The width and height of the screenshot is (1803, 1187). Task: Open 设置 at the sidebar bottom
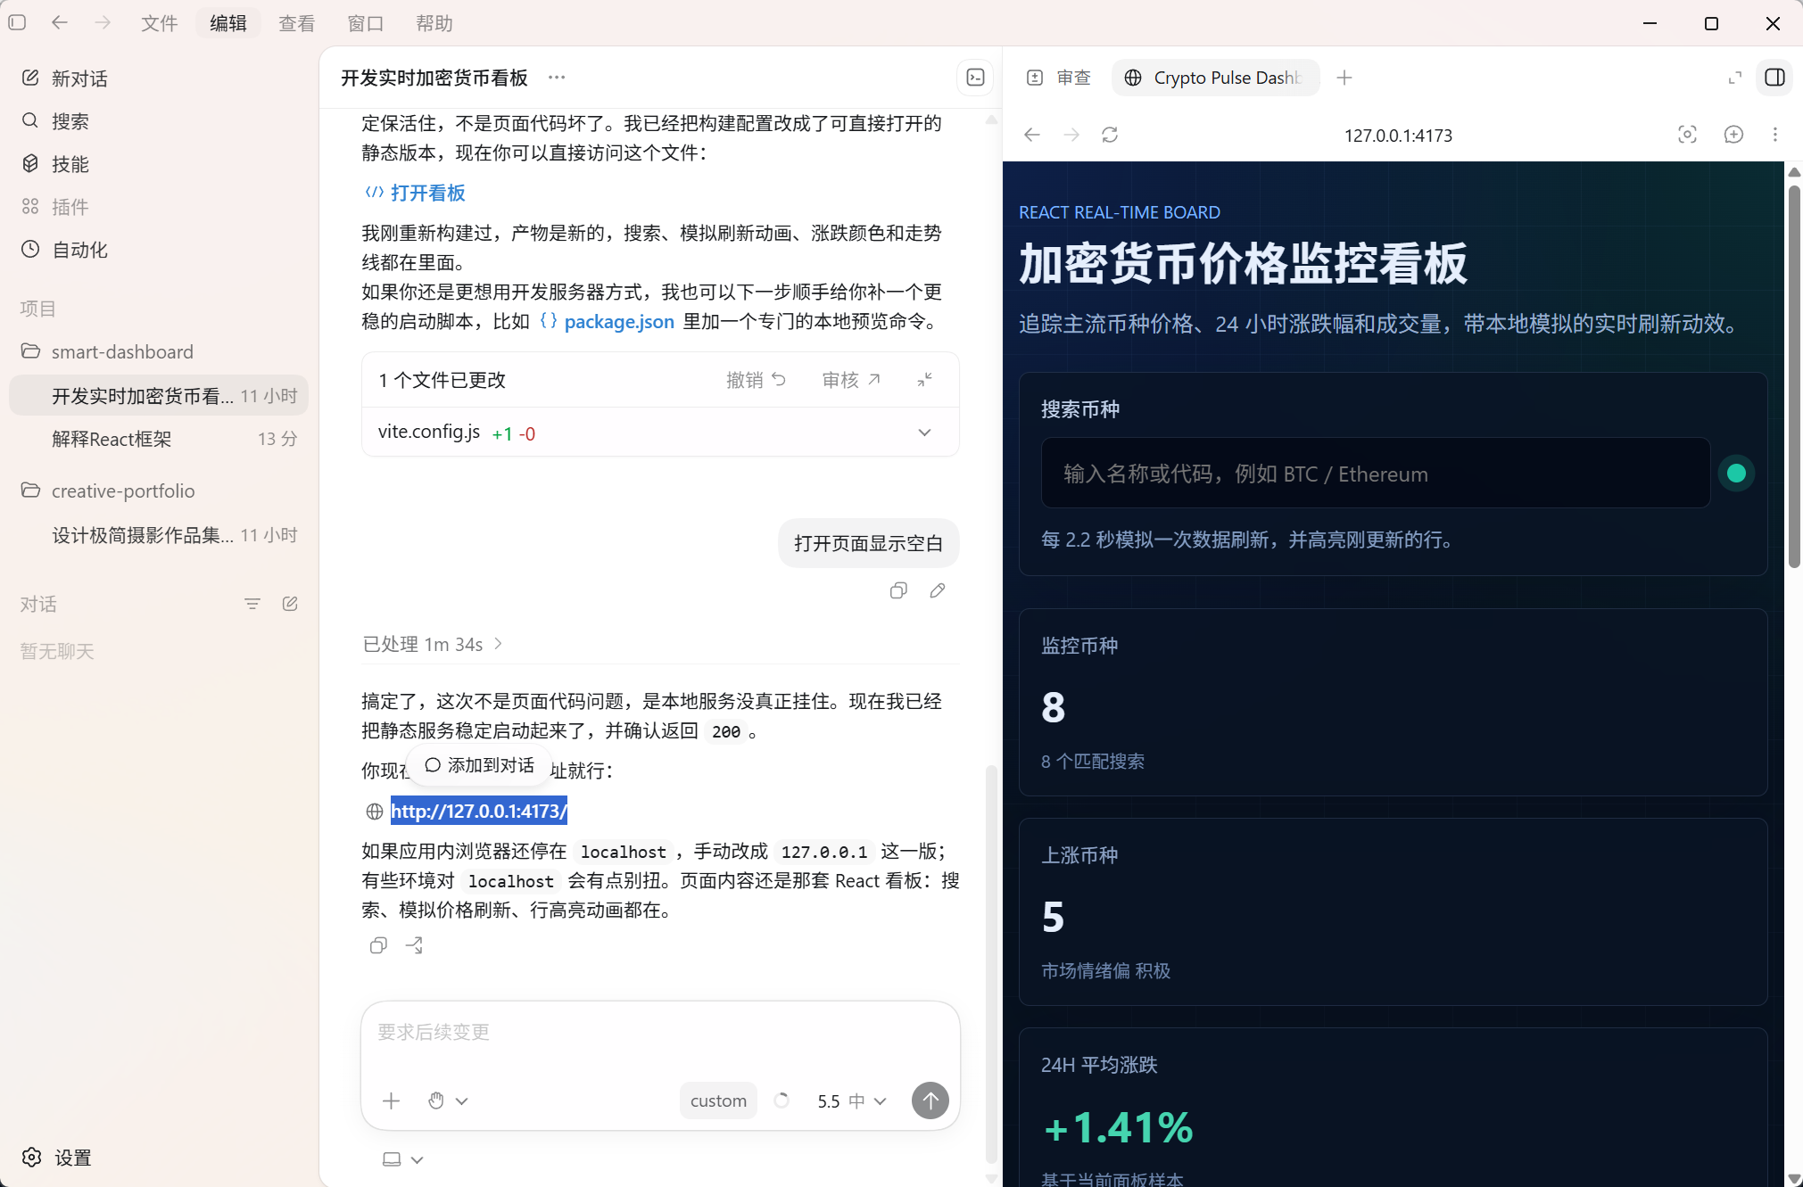(57, 1158)
